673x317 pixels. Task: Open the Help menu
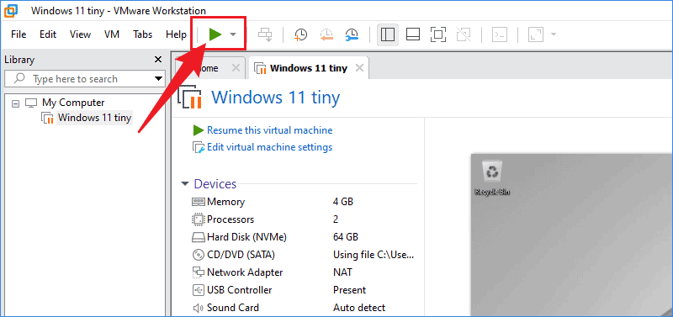(176, 34)
